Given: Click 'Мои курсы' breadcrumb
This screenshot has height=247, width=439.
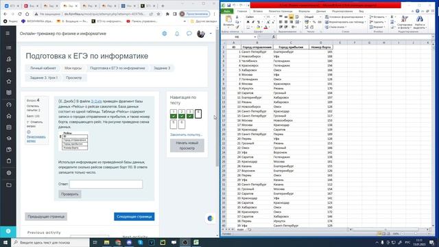Looking at the screenshot, I should (x=73, y=68).
